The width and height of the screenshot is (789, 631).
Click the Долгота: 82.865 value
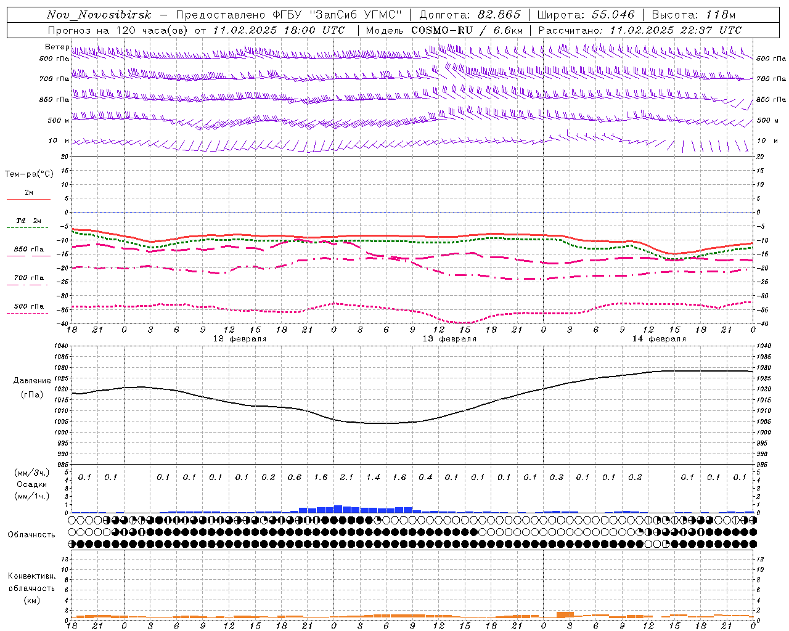point(470,15)
